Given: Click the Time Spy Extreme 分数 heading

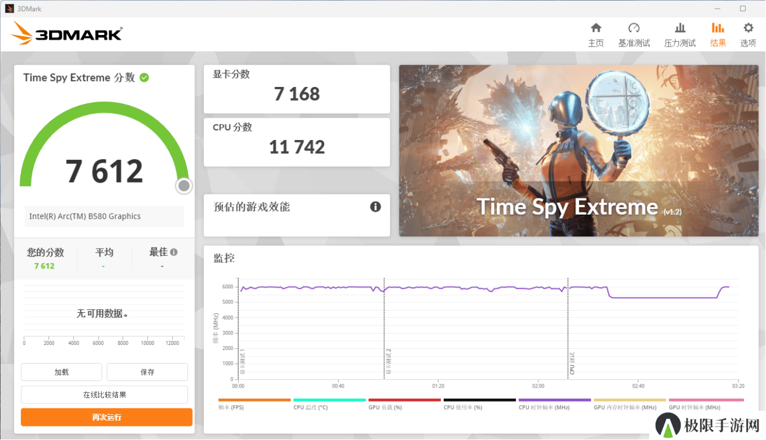Looking at the screenshot, I should (79, 78).
